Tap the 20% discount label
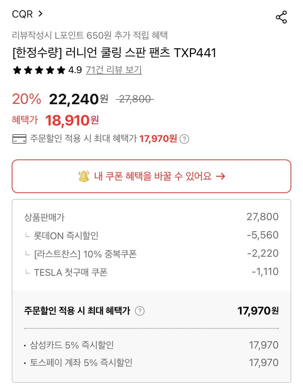 tap(26, 99)
